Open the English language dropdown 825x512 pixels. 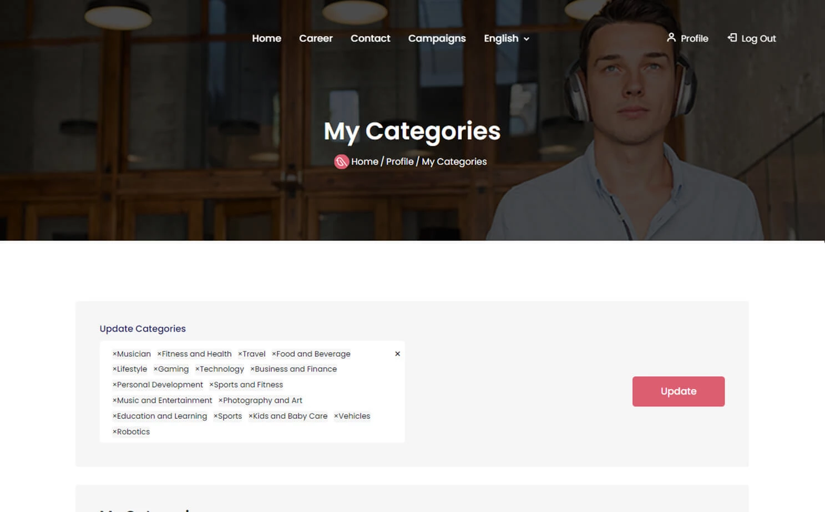tap(505, 38)
